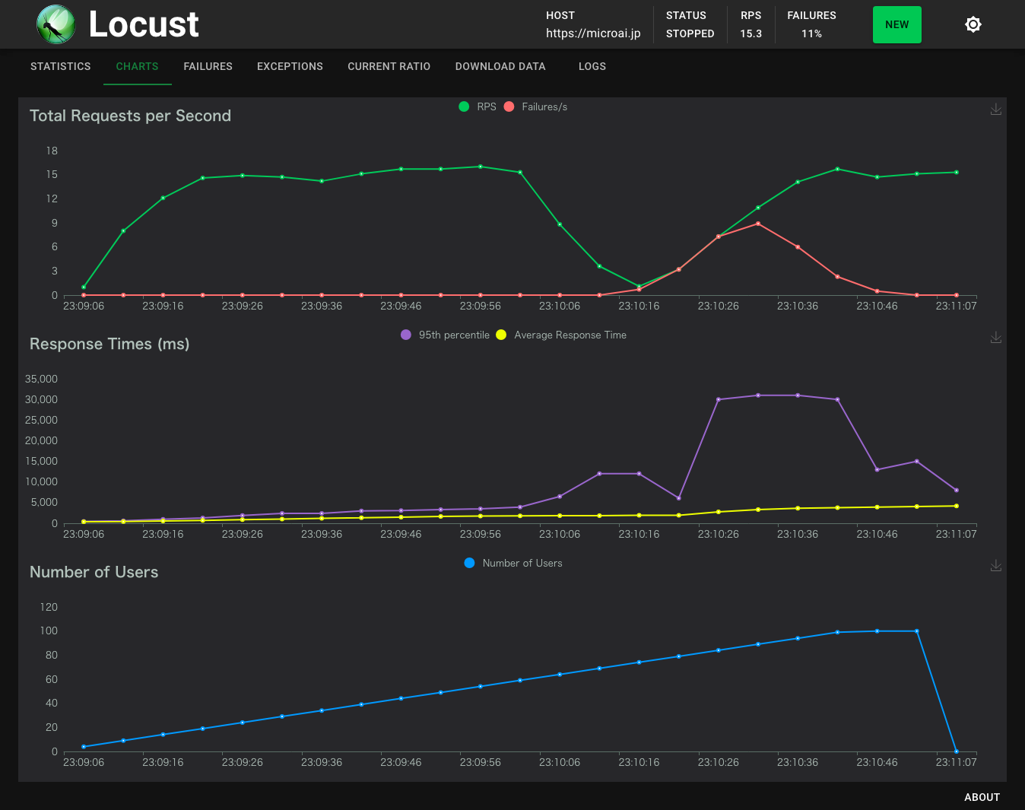Viewport: 1025px width, 810px height.
Task: Open the Exceptions tab
Action: pyautogui.click(x=290, y=67)
